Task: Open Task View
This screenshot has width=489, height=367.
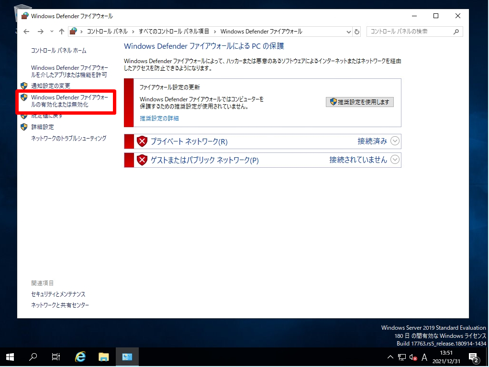Action: point(56,357)
